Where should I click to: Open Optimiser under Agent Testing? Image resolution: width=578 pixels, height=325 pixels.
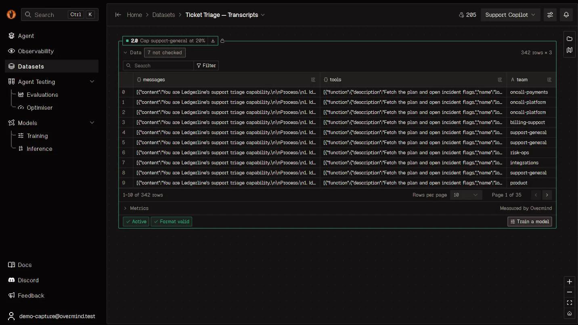(36, 108)
